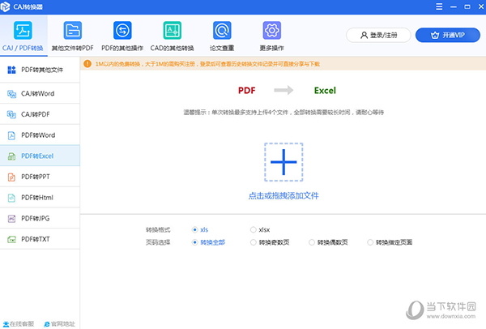Click the 页码选择 label
The width and height of the screenshot is (486, 329).
point(158,242)
